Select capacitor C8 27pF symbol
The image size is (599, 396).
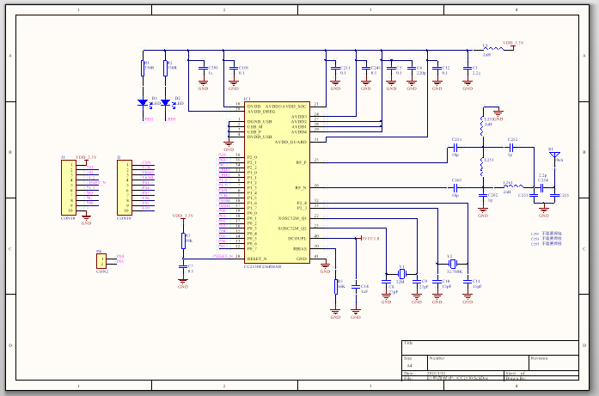tap(386, 282)
